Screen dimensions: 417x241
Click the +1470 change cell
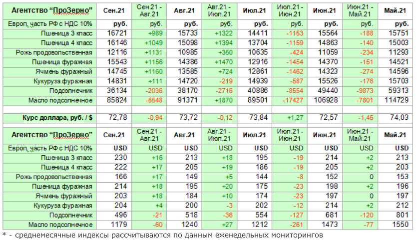pos(219,62)
